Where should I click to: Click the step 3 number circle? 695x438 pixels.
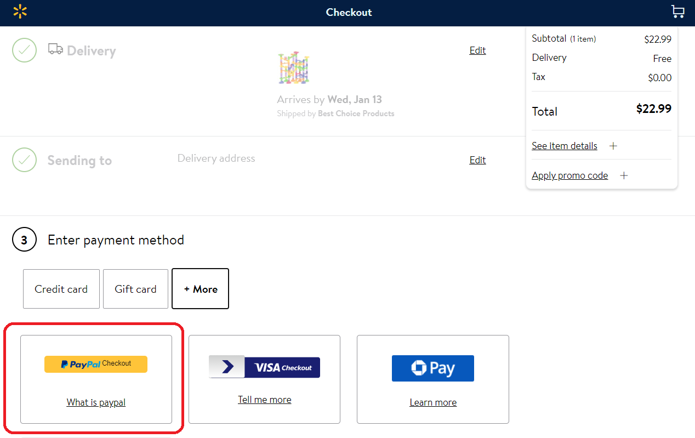coord(24,240)
